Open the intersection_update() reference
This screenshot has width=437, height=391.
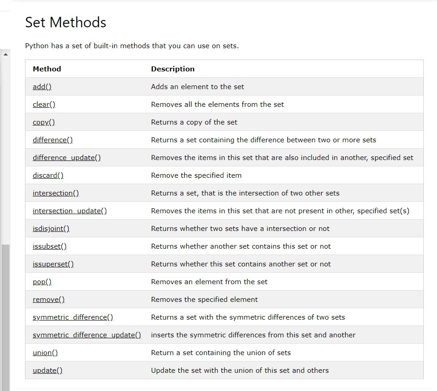(x=69, y=211)
